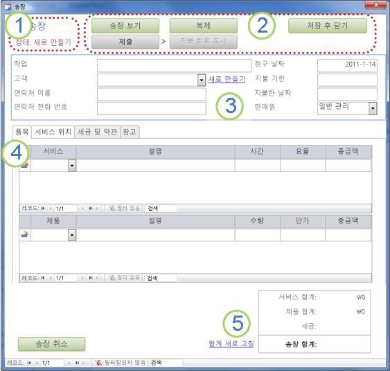Click the 수량 column header
This screenshot has height=371, width=390.
[258, 221]
